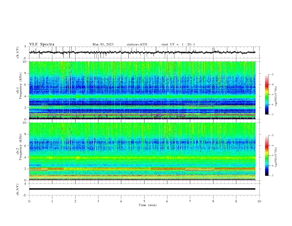This screenshot has width=292, height=226.
Task: Click the "6" kHz tick on ch.1 frequency axis
Action: coord(26,85)
